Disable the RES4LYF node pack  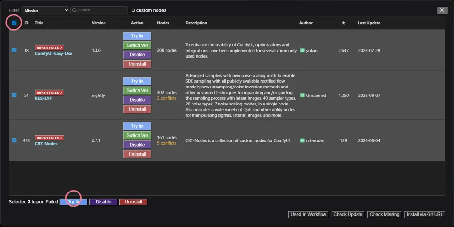pos(137,100)
